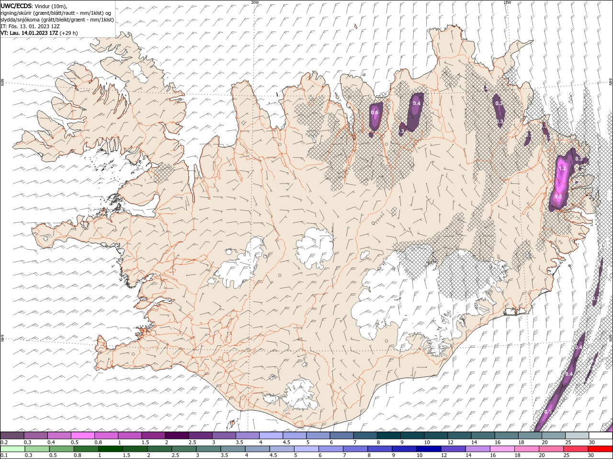Select top-row darkest purple swatch starting at 2
Viewport: 613px width, 459px height.
[x=176, y=436]
